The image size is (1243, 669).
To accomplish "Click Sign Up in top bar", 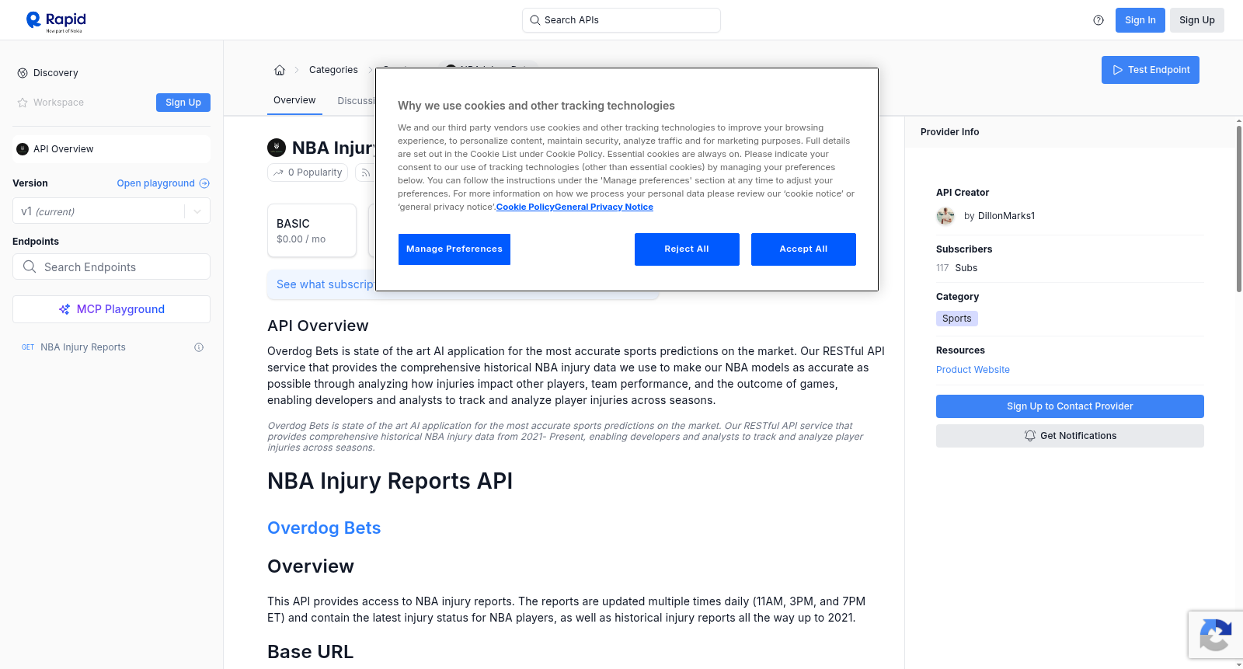I will [x=1196, y=20].
